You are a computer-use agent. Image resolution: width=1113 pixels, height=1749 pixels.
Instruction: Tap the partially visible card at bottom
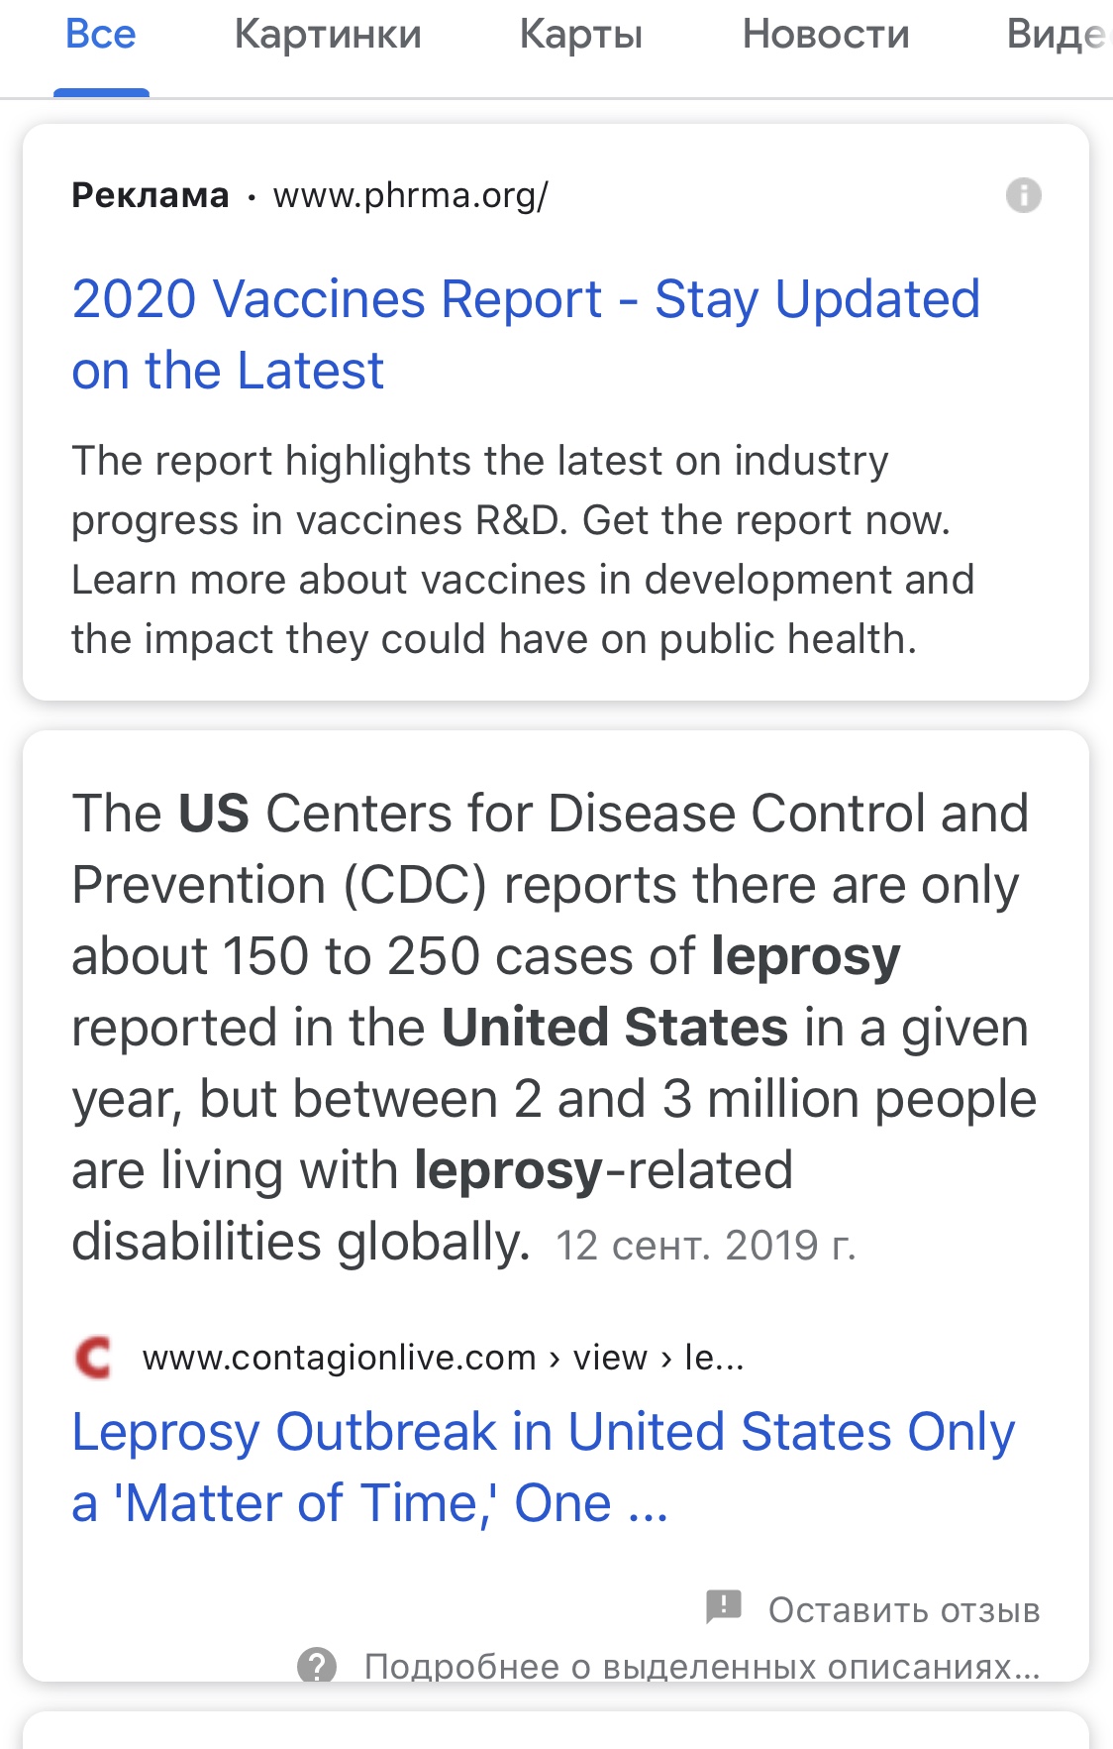click(x=556, y=1730)
